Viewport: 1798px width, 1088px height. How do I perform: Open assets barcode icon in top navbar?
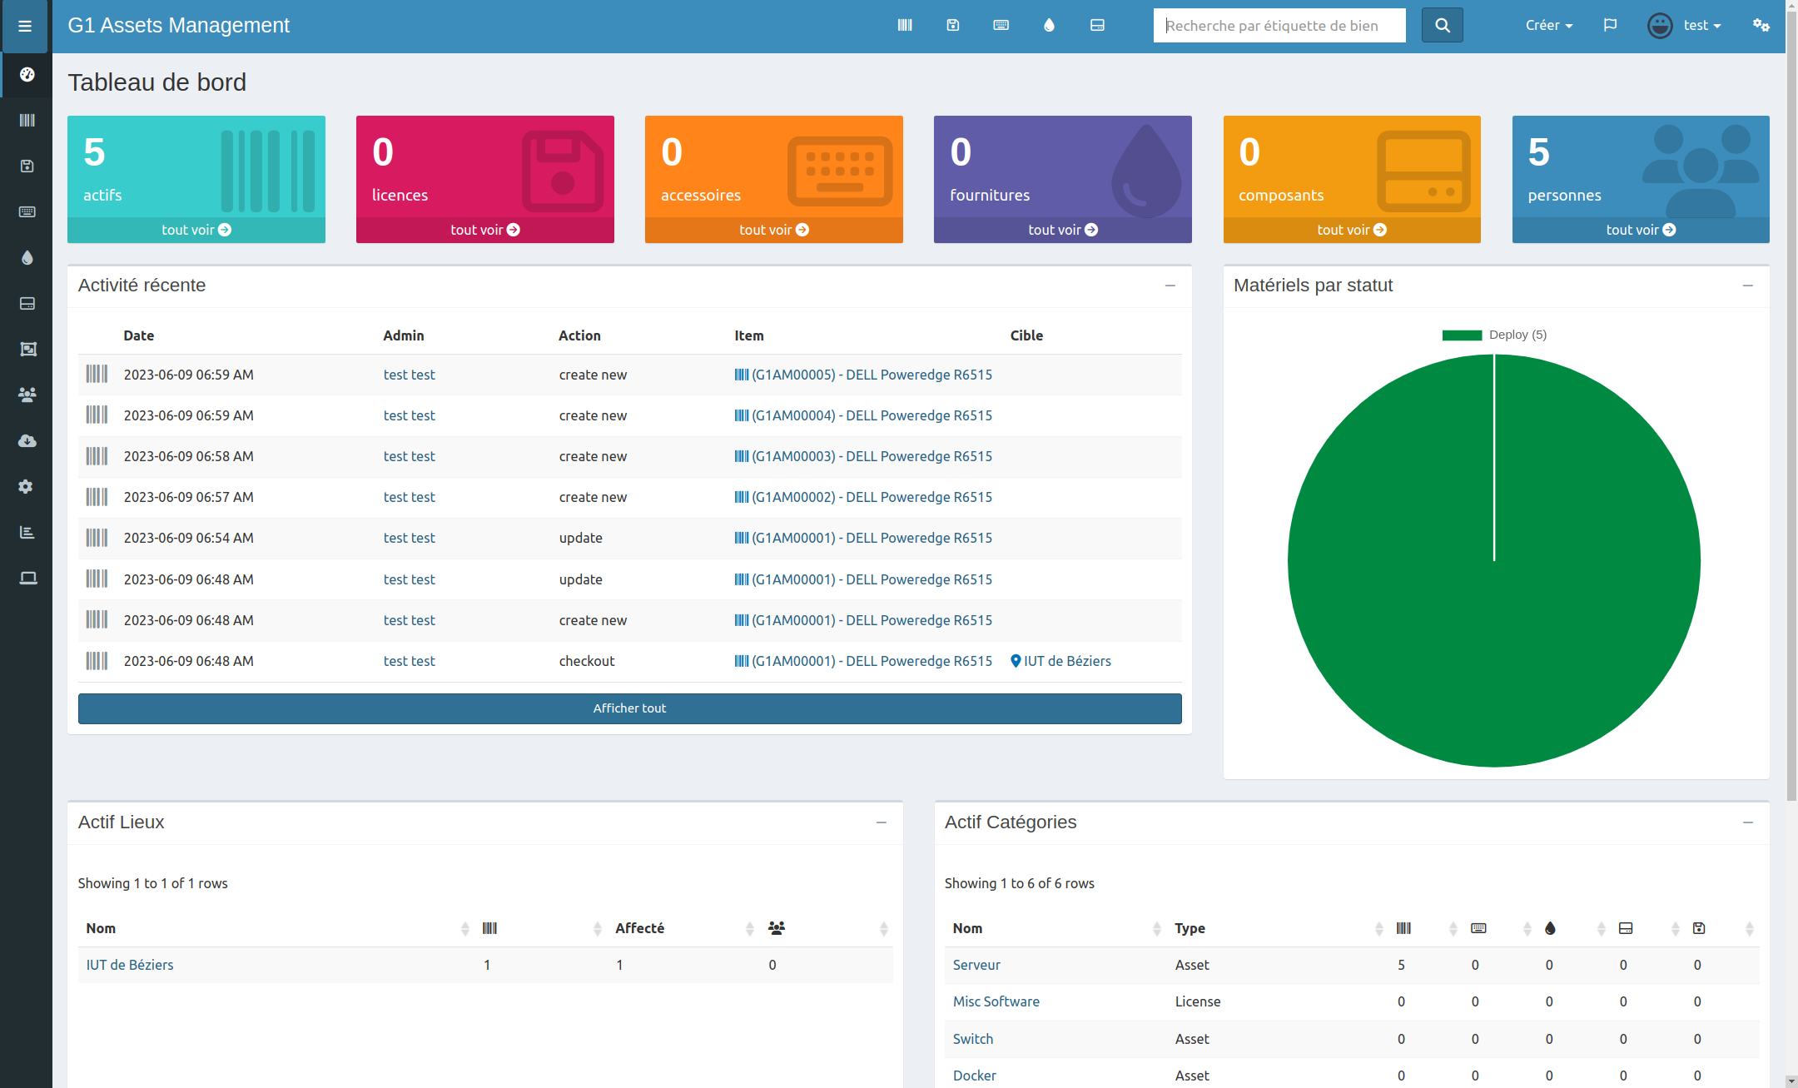[905, 25]
